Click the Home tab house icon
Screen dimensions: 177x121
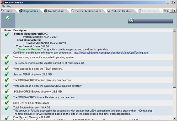click(3, 11)
